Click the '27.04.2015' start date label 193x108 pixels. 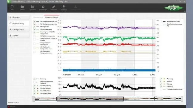tap(67, 75)
